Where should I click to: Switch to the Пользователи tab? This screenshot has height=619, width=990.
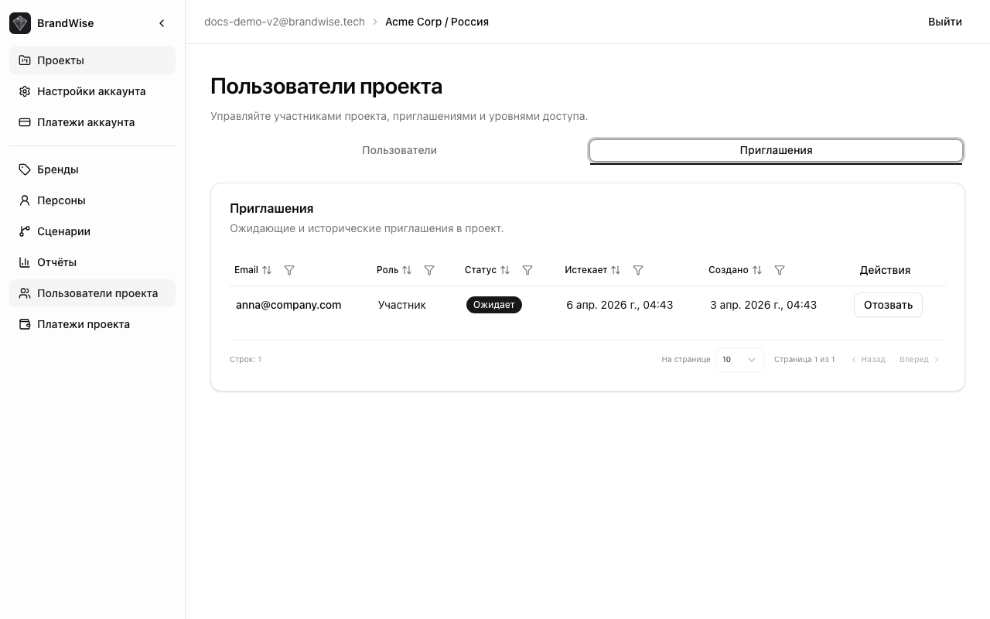pyautogui.click(x=399, y=150)
